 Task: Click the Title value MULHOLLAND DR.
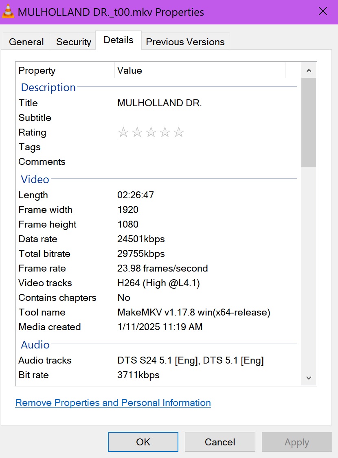(160, 103)
